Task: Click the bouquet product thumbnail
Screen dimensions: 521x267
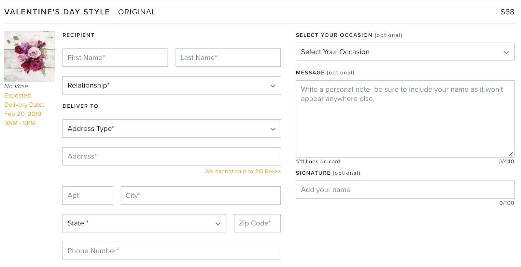Action: 29,56
